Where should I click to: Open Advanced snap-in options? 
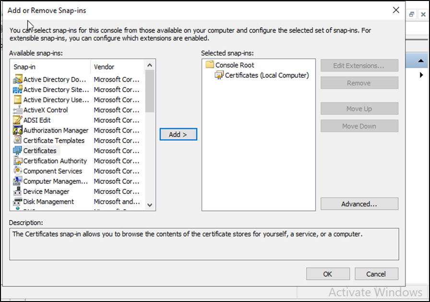click(x=359, y=204)
